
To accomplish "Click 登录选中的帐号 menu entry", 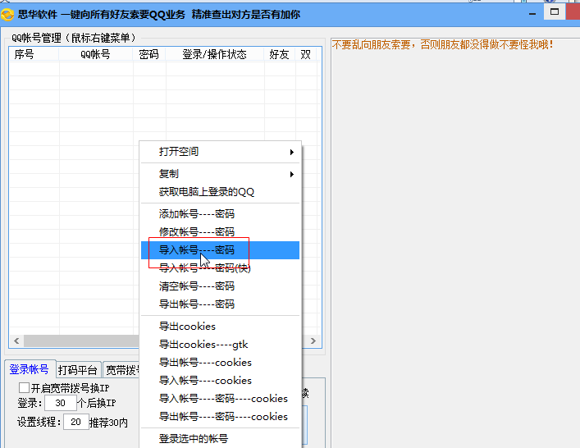I will [x=220, y=439].
